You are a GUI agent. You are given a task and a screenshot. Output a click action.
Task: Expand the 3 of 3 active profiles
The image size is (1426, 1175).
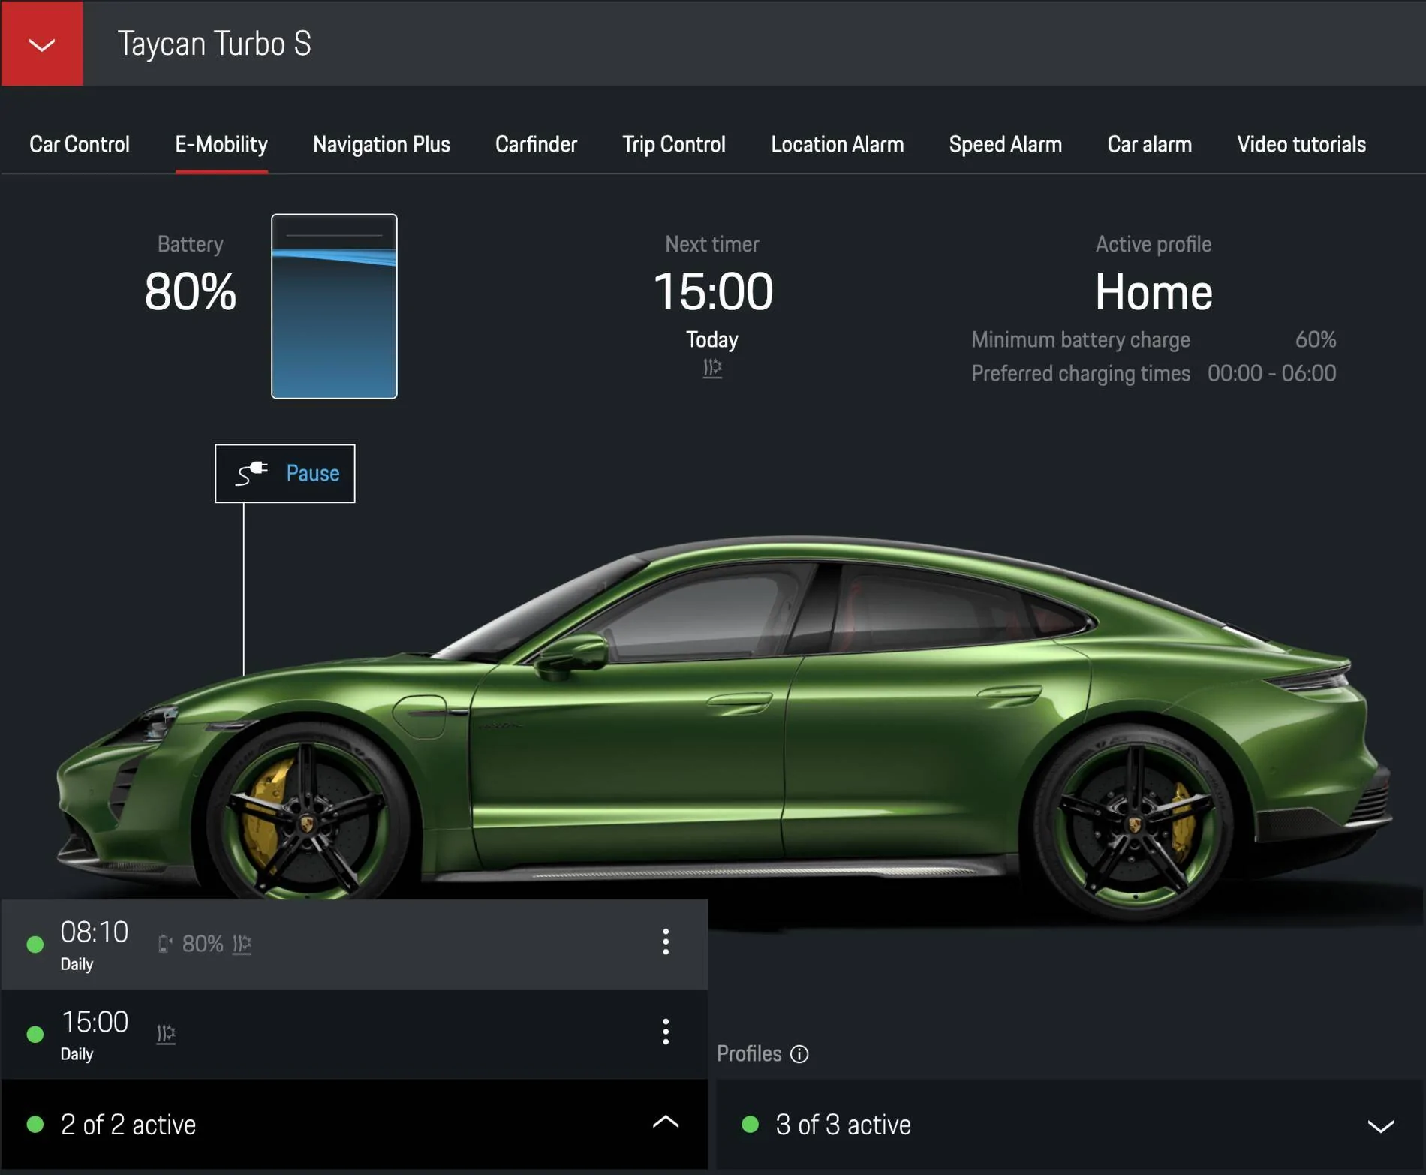[1380, 1125]
